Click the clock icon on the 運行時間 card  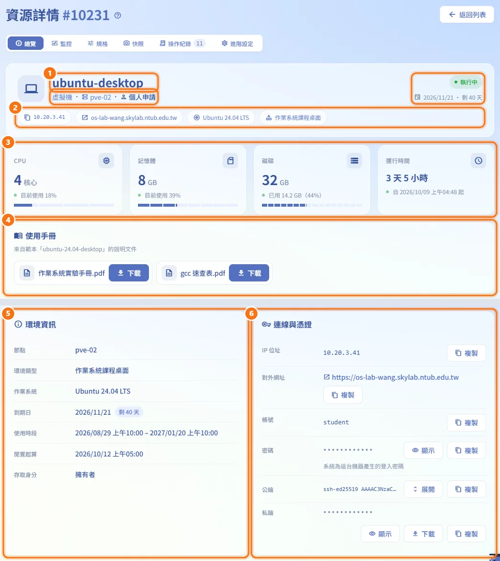[478, 161]
